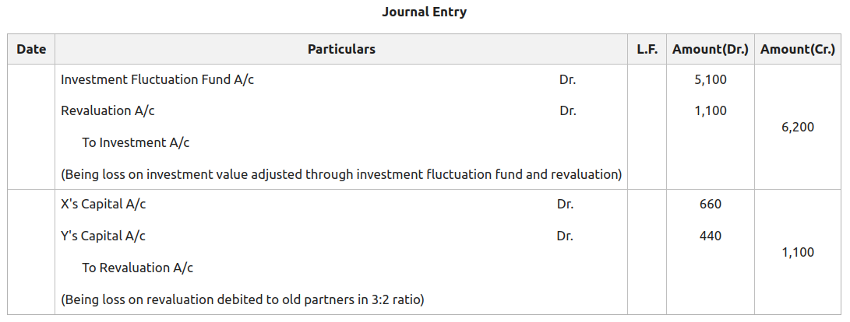Click the To Revaluation A/c line

pos(138,268)
